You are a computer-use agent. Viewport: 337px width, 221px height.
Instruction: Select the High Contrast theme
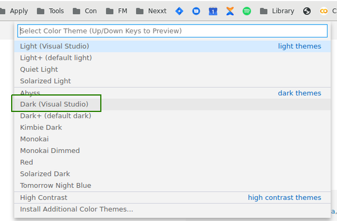(172, 198)
